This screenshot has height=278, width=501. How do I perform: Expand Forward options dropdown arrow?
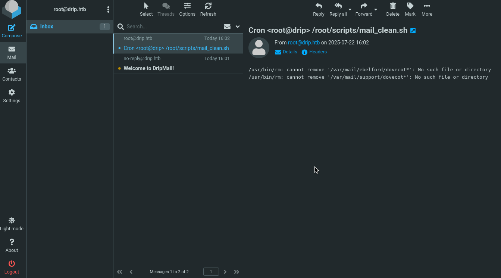(x=376, y=9)
